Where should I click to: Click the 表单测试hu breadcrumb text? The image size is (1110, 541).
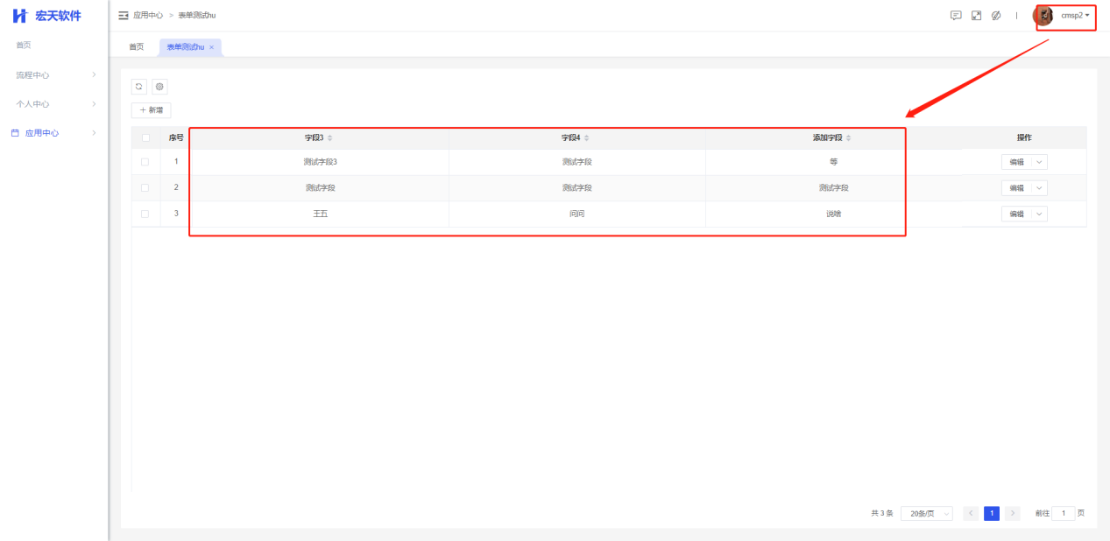point(197,16)
